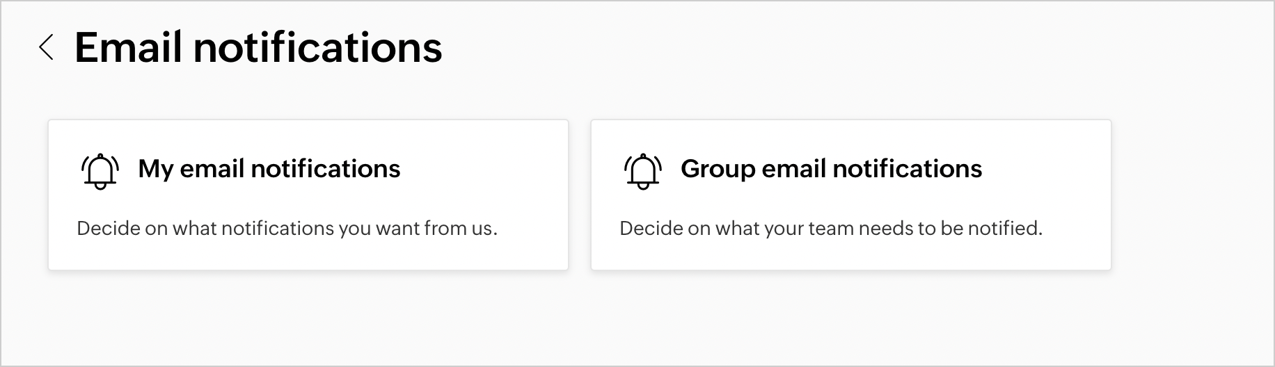The height and width of the screenshot is (367, 1275).
Task: Return to previous settings via left chevron
Action: (x=46, y=48)
